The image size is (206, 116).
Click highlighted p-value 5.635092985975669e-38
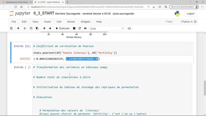(82, 59)
